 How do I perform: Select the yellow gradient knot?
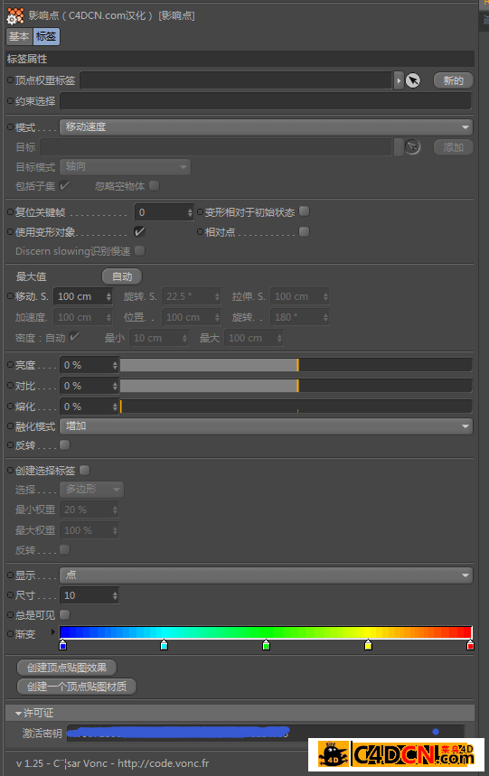(368, 645)
